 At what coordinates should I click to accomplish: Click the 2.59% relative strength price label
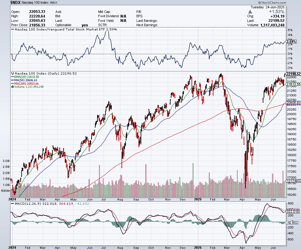(291, 42)
